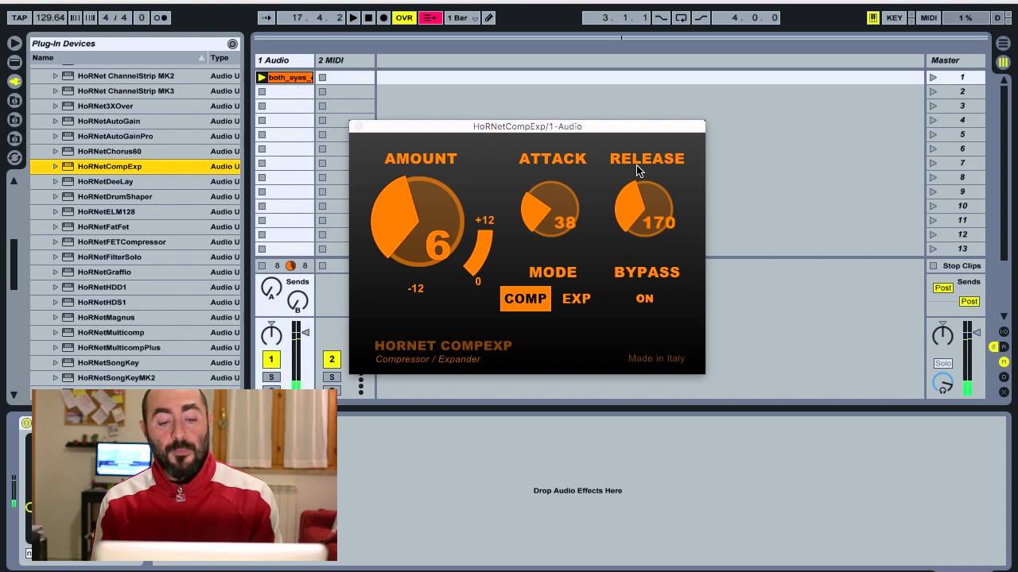Viewport: 1018px width, 572px height.
Task: Expand the HoRNet3XOver entry
Action: [55, 106]
